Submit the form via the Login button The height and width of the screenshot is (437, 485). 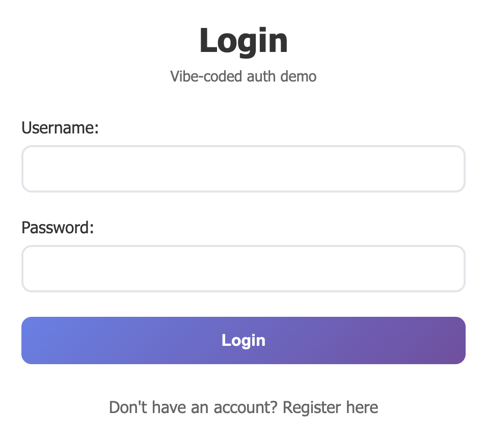243,340
